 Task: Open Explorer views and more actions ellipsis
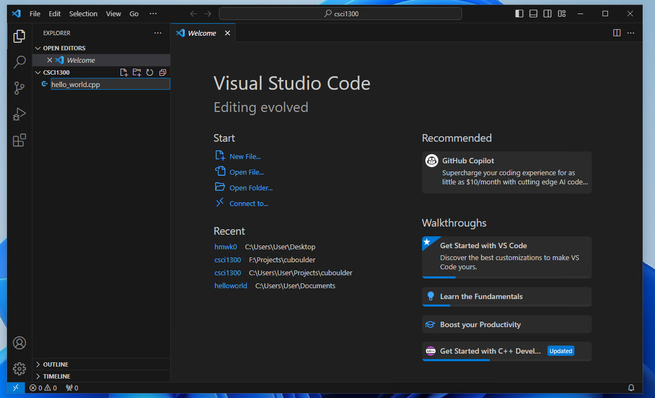[x=158, y=33]
